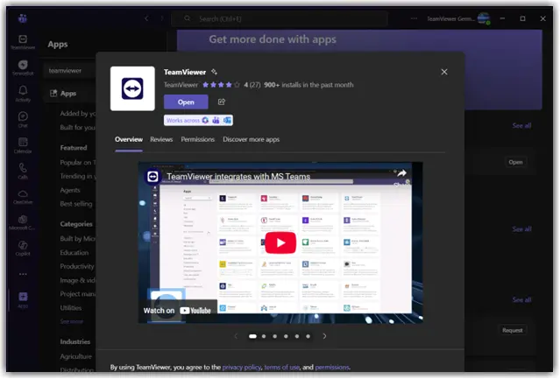The image size is (560, 379).
Task: Play the TeamViewer YouTube video
Action: coord(280,242)
